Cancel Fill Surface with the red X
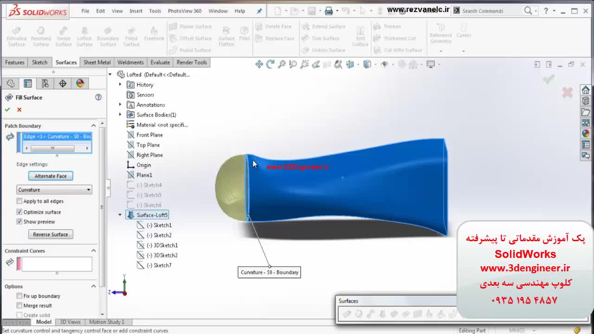This screenshot has height=334, width=594. 19,109
